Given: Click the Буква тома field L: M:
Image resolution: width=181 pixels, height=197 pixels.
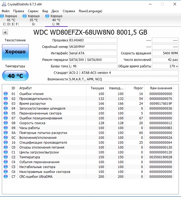Looking at the screenshot, I should point(93,66).
